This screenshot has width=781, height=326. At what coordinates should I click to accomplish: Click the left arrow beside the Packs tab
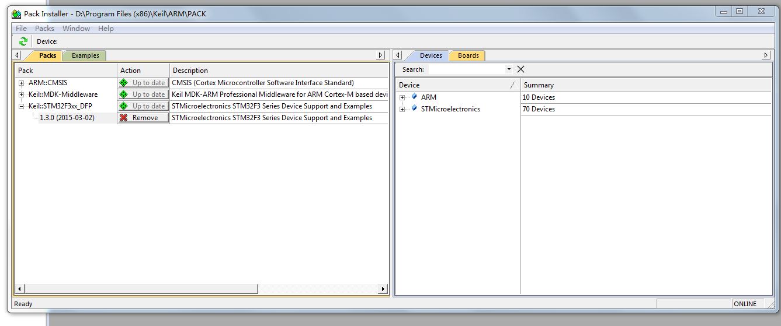(17, 55)
